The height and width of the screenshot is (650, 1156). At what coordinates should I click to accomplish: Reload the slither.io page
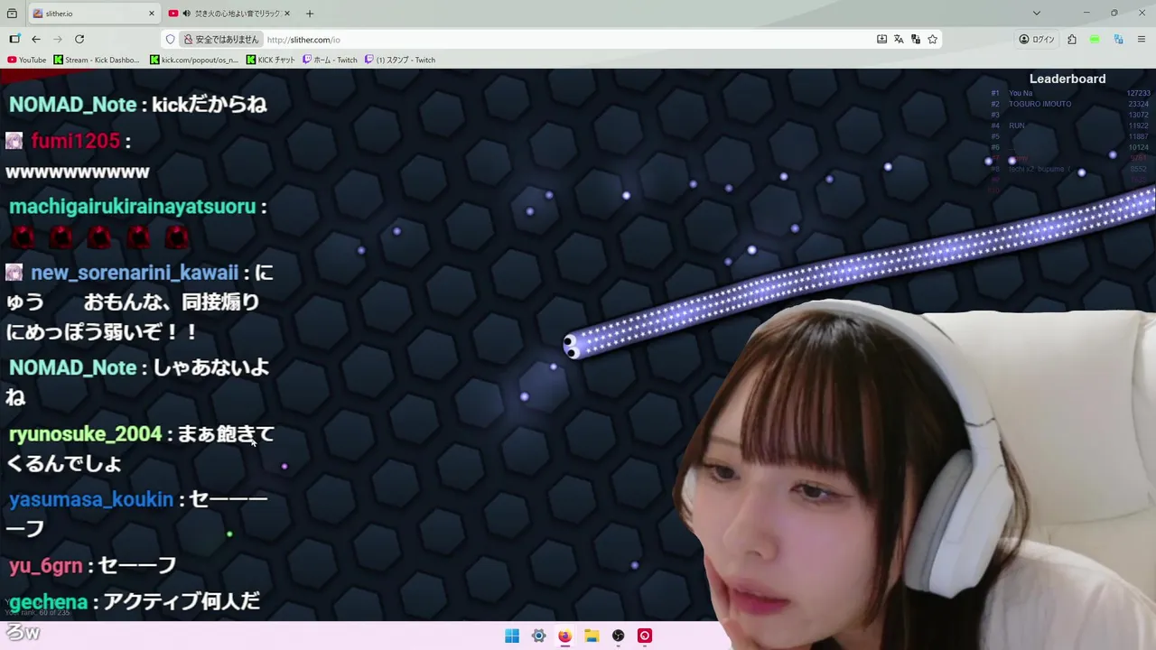pyautogui.click(x=79, y=39)
